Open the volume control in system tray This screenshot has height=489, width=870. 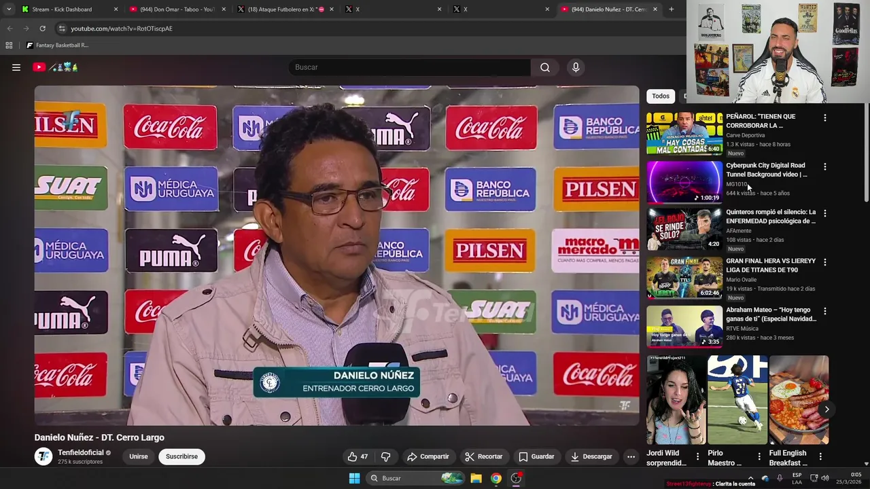[x=825, y=478]
